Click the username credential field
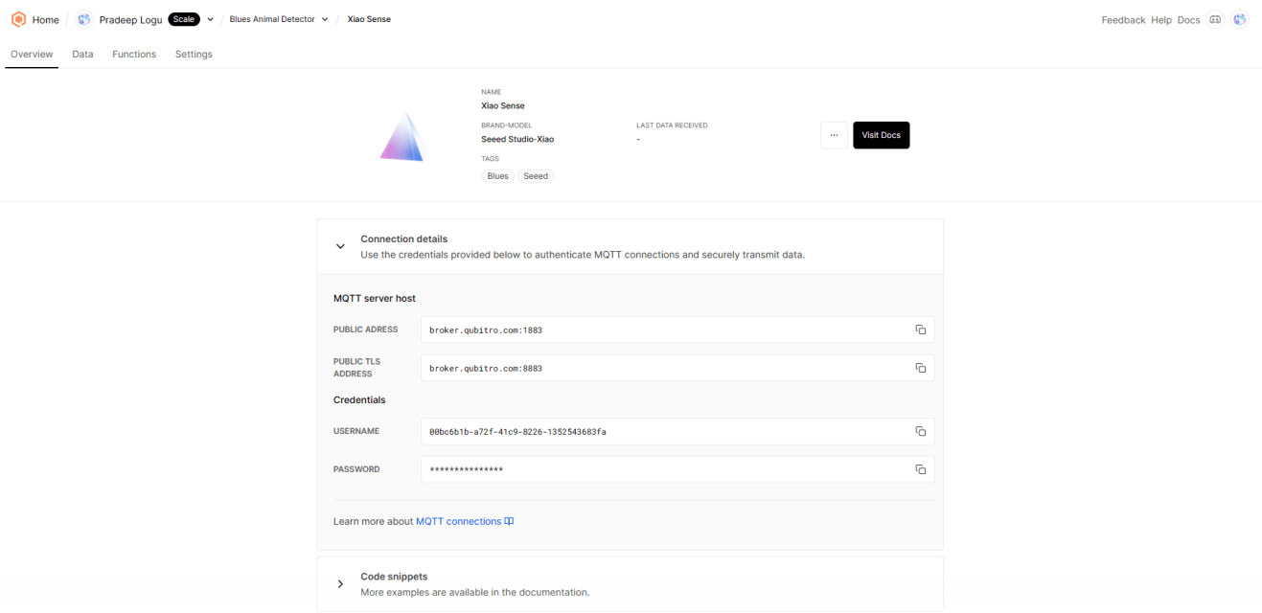 click(x=677, y=431)
